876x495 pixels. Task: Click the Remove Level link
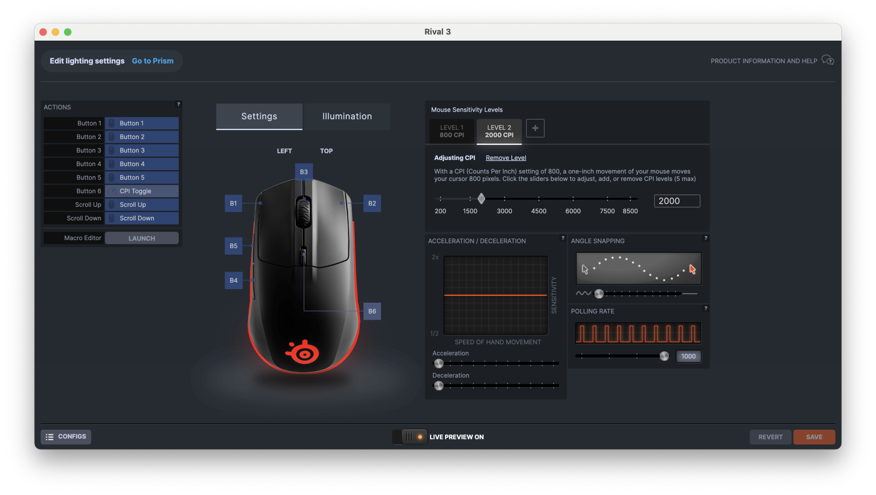[505, 158]
